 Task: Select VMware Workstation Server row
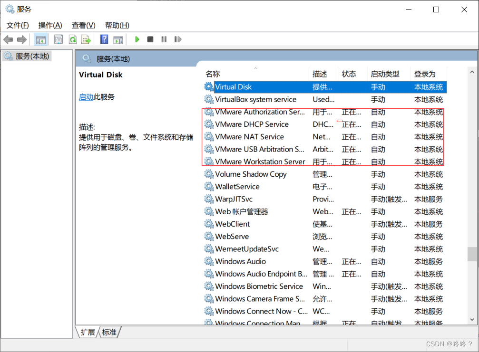(x=325, y=162)
